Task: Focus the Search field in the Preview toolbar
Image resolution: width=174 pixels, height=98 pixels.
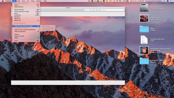Action: 112,10
